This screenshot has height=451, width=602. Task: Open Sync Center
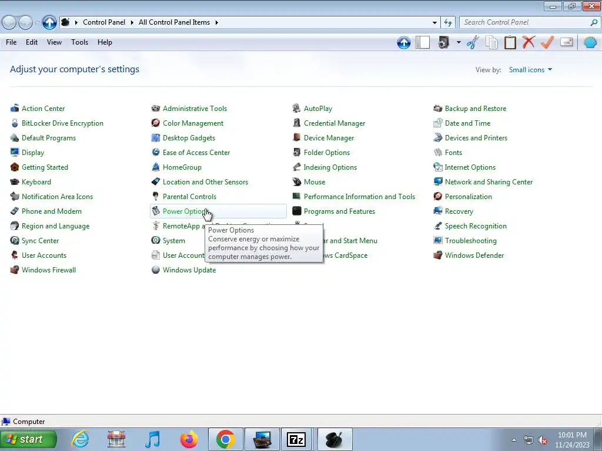point(40,241)
